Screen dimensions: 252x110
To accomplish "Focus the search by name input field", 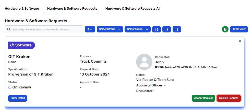I will tap(46, 29).
